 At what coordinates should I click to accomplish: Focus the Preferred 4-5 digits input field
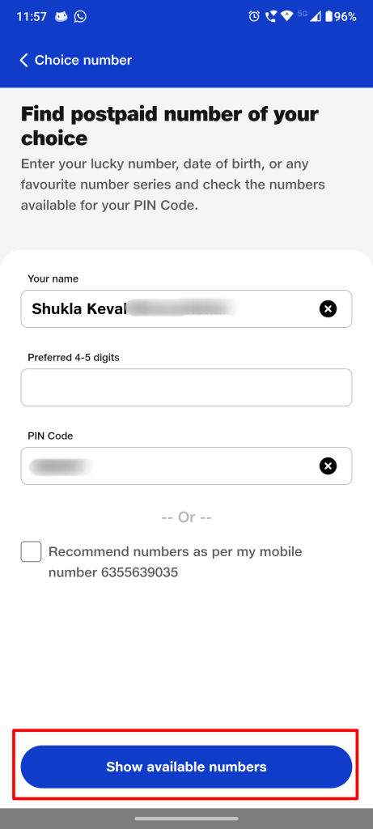(x=186, y=388)
